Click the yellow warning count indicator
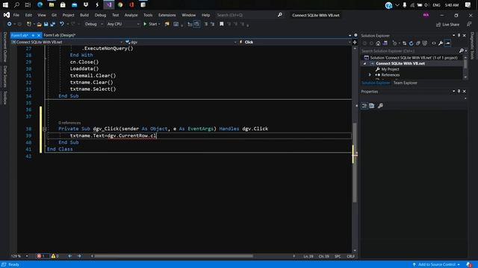Image resolution: width=478 pixels, height=268 pixels. [55, 256]
